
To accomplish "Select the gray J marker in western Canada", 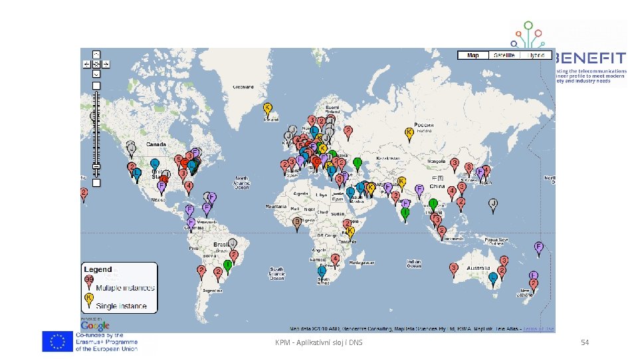I will (131, 151).
